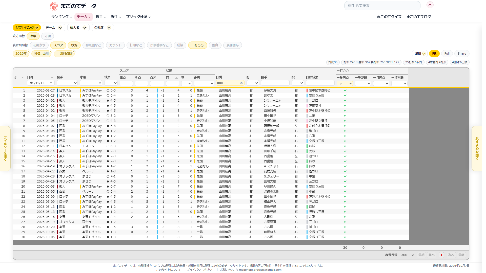Click the paw logo icon
Screen dimensions: 486x273
click(x=54, y=6)
